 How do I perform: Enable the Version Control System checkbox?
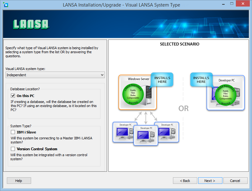[13, 149]
